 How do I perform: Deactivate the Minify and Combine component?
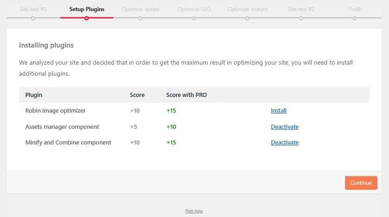tap(284, 143)
